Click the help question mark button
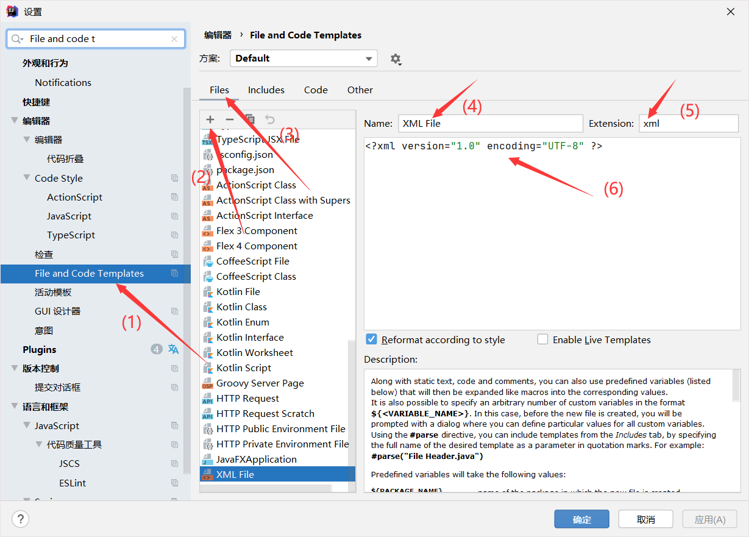The height and width of the screenshot is (537, 749). tap(21, 519)
